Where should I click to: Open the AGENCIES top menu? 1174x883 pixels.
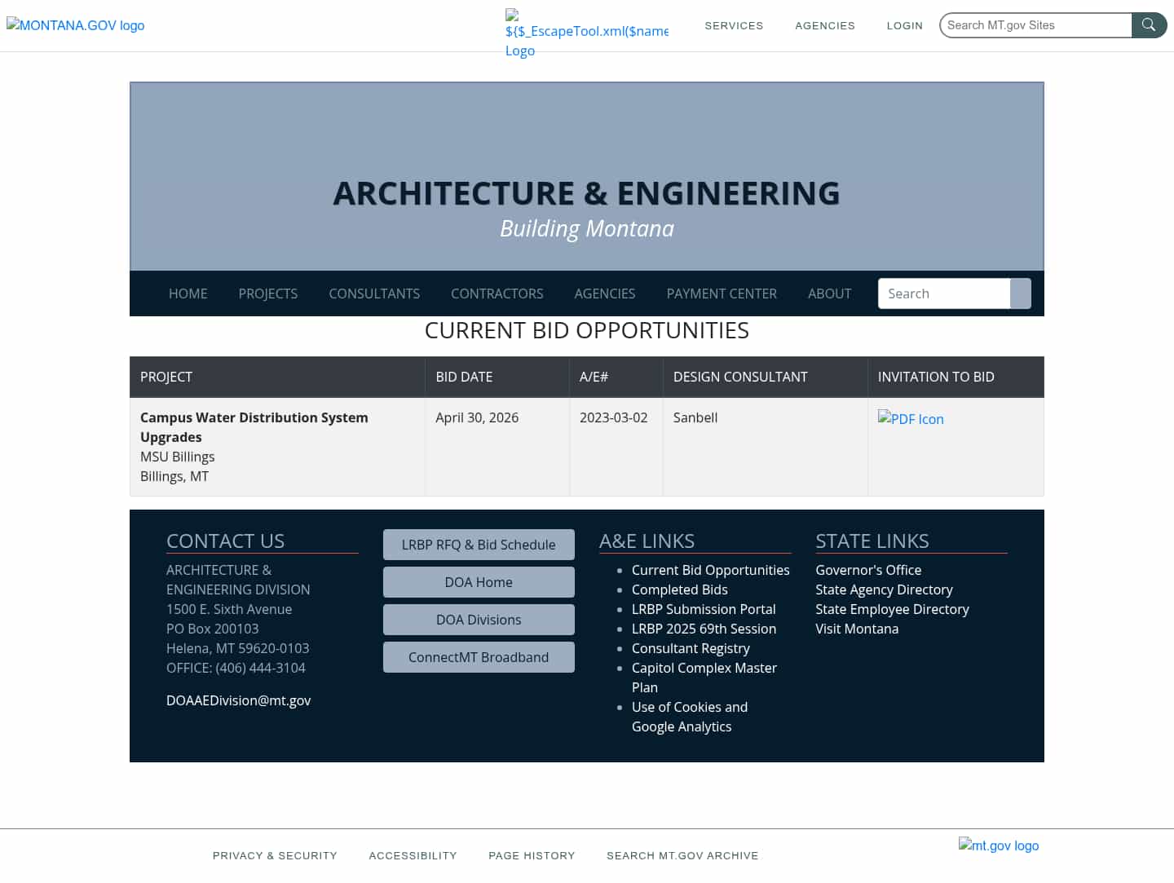tap(825, 25)
